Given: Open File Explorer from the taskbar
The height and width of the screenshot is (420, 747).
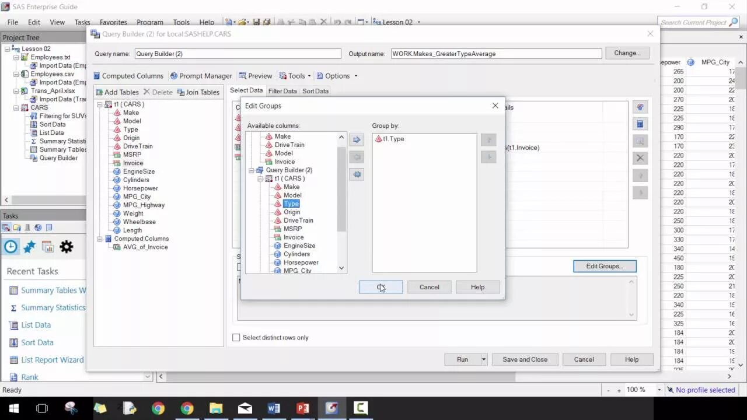Looking at the screenshot, I should click(x=216, y=408).
